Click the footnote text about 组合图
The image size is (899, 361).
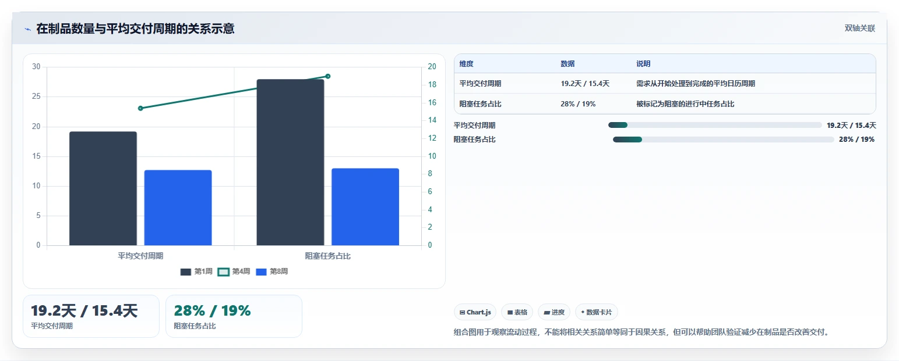point(641,333)
